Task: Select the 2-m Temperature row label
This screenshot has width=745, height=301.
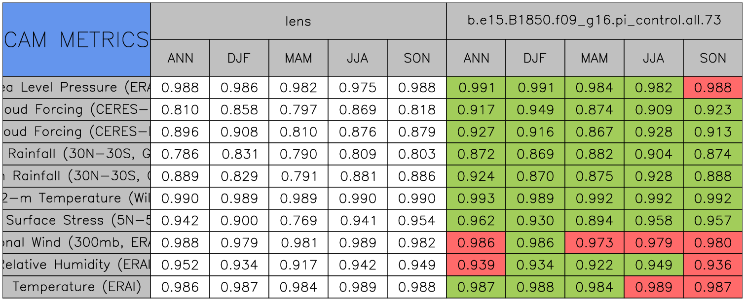Action: [76, 198]
